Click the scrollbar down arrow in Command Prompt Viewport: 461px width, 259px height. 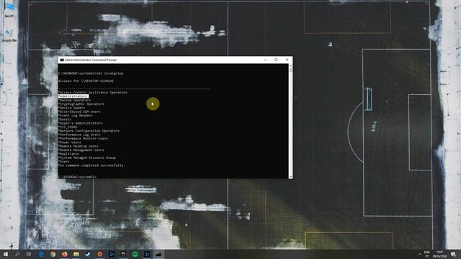tap(291, 176)
